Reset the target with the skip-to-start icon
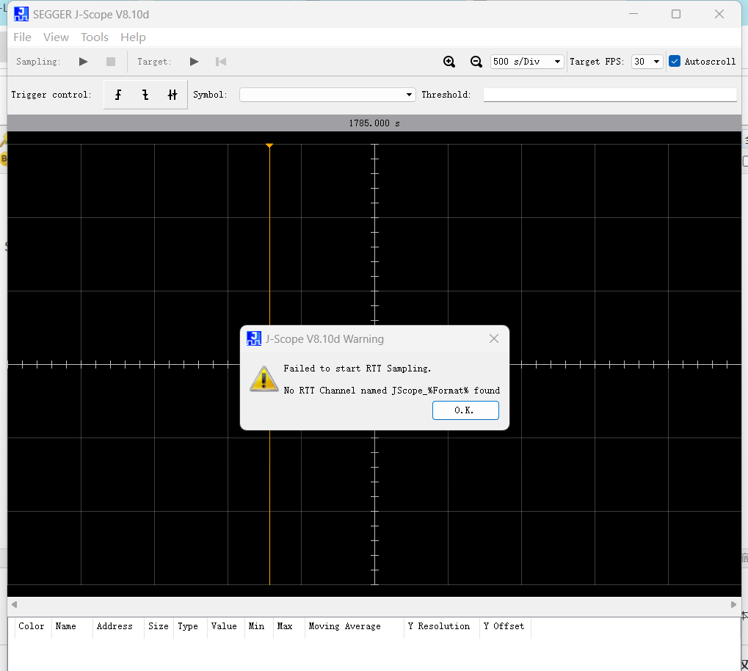The image size is (748, 671). 221,62
